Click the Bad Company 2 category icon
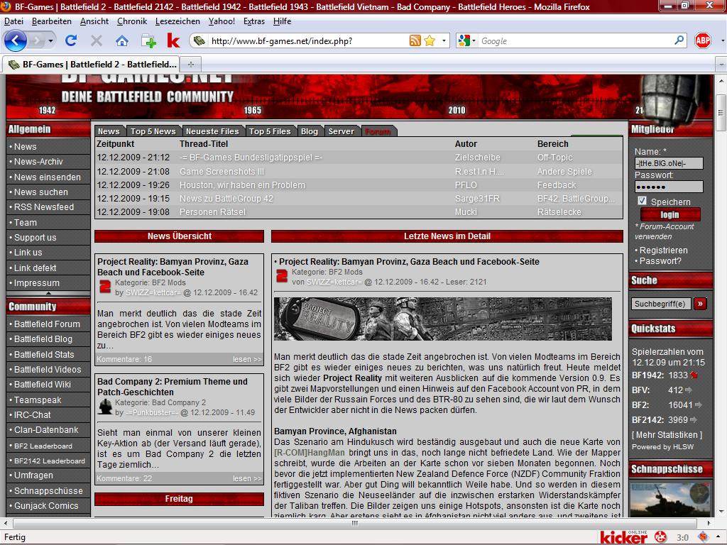The width and height of the screenshot is (727, 545). [x=105, y=407]
